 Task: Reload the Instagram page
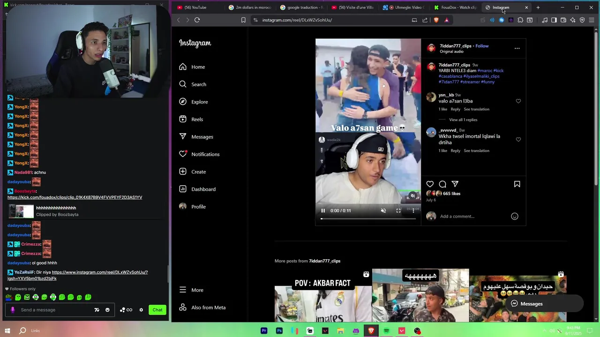tap(197, 20)
